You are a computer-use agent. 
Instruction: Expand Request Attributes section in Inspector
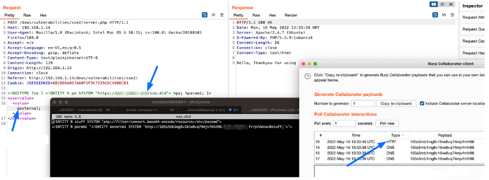coord(473,17)
